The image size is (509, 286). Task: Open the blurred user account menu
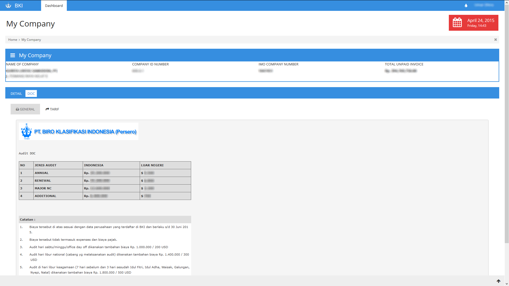tap(484, 5)
